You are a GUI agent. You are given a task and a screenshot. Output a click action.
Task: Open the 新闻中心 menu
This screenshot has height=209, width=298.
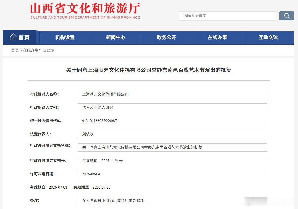pyautogui.click(x=116, y=37)
